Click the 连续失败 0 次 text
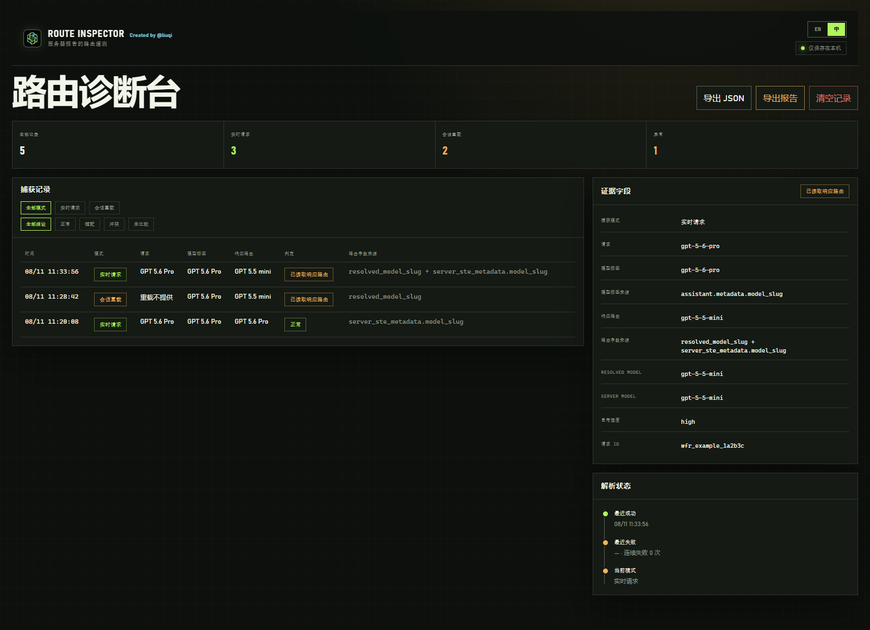This screenshot has height=630, width=870. tap(642, 553)
